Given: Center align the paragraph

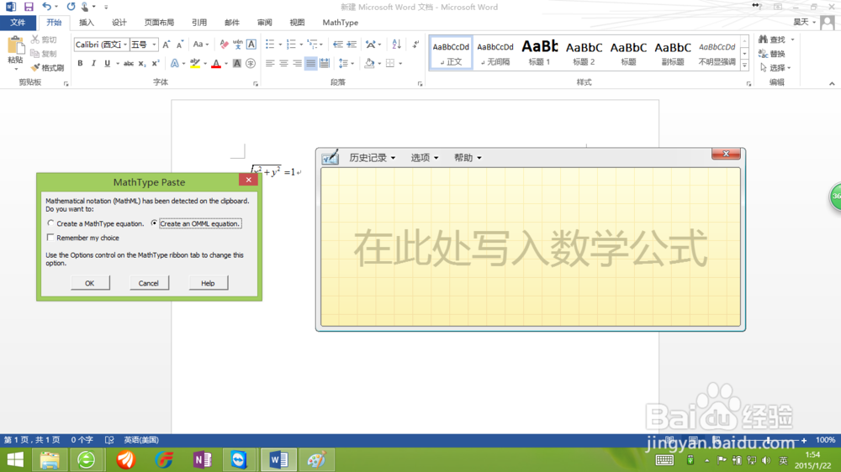Looking at the screenshot, I should 283,63.
